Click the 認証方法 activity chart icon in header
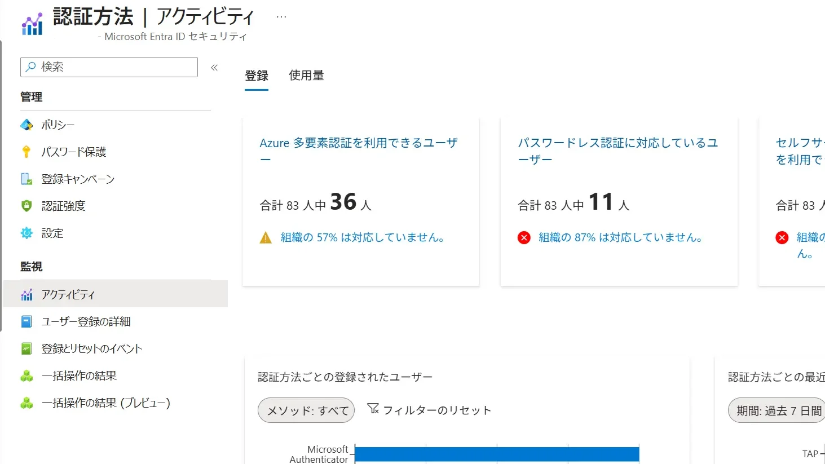 (32, 24)
